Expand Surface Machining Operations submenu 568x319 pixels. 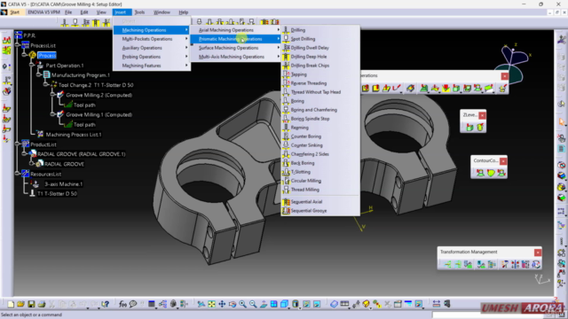[236, 48]
